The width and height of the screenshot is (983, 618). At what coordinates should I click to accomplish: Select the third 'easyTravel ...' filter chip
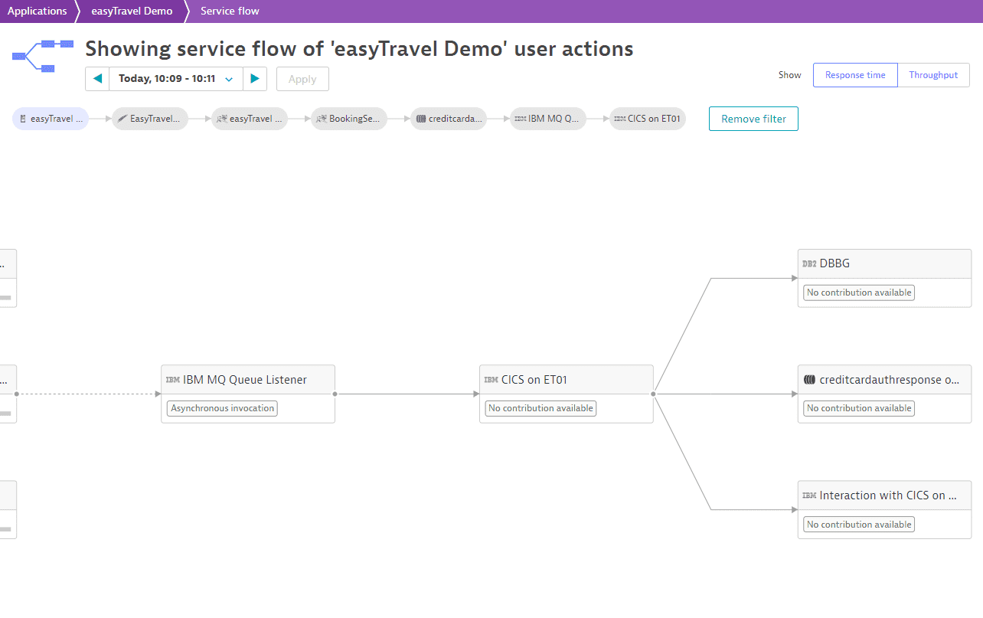point(250,119)
